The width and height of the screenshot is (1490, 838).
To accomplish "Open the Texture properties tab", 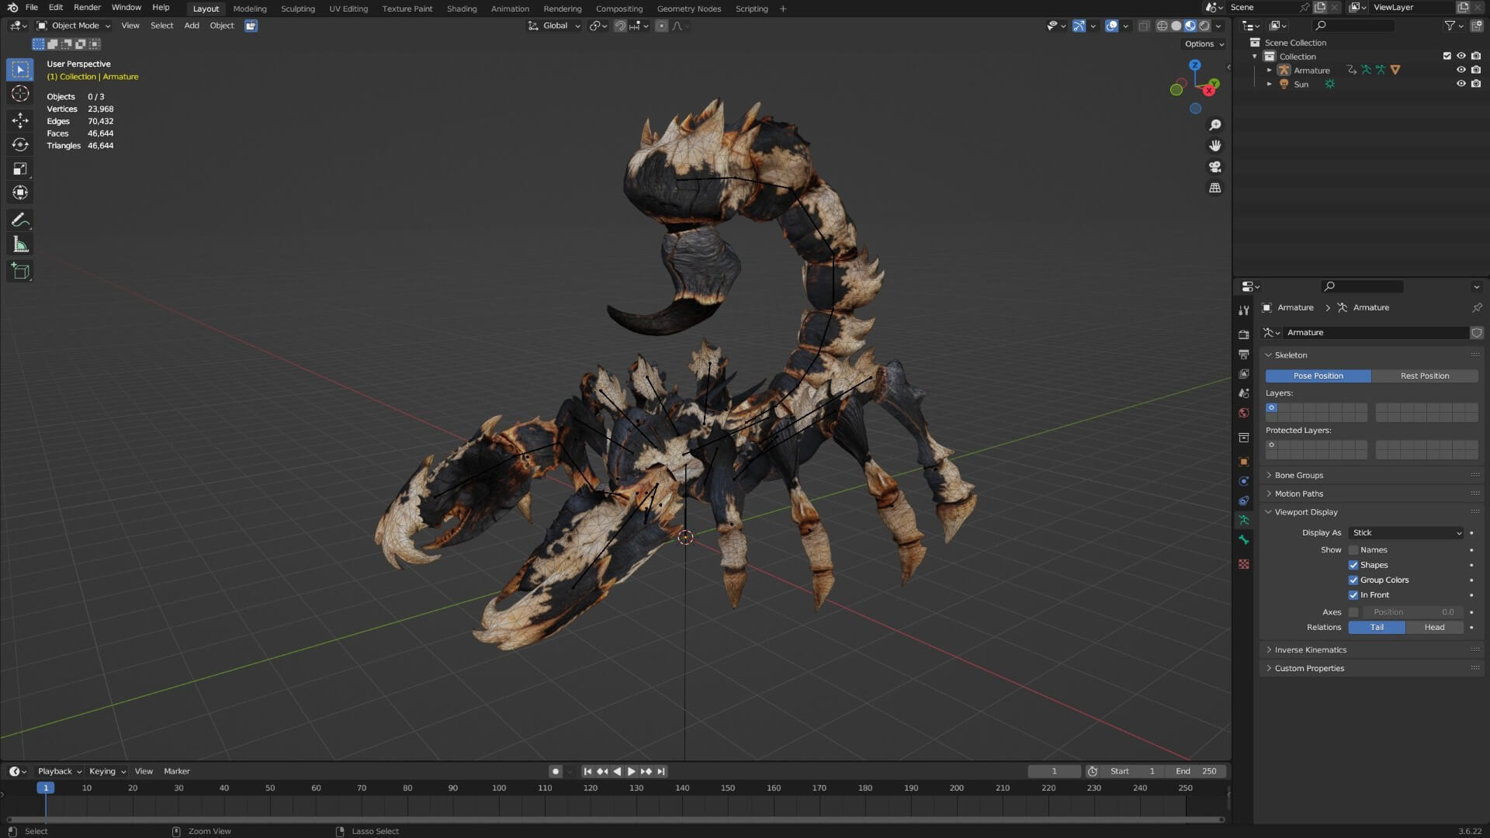I will pos(1244,564).
